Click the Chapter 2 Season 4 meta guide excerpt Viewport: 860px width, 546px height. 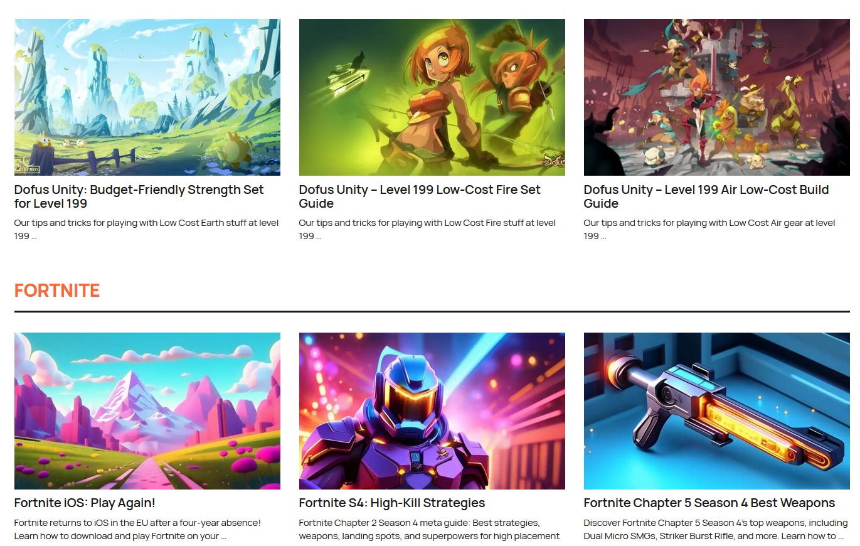pos(429,529)
